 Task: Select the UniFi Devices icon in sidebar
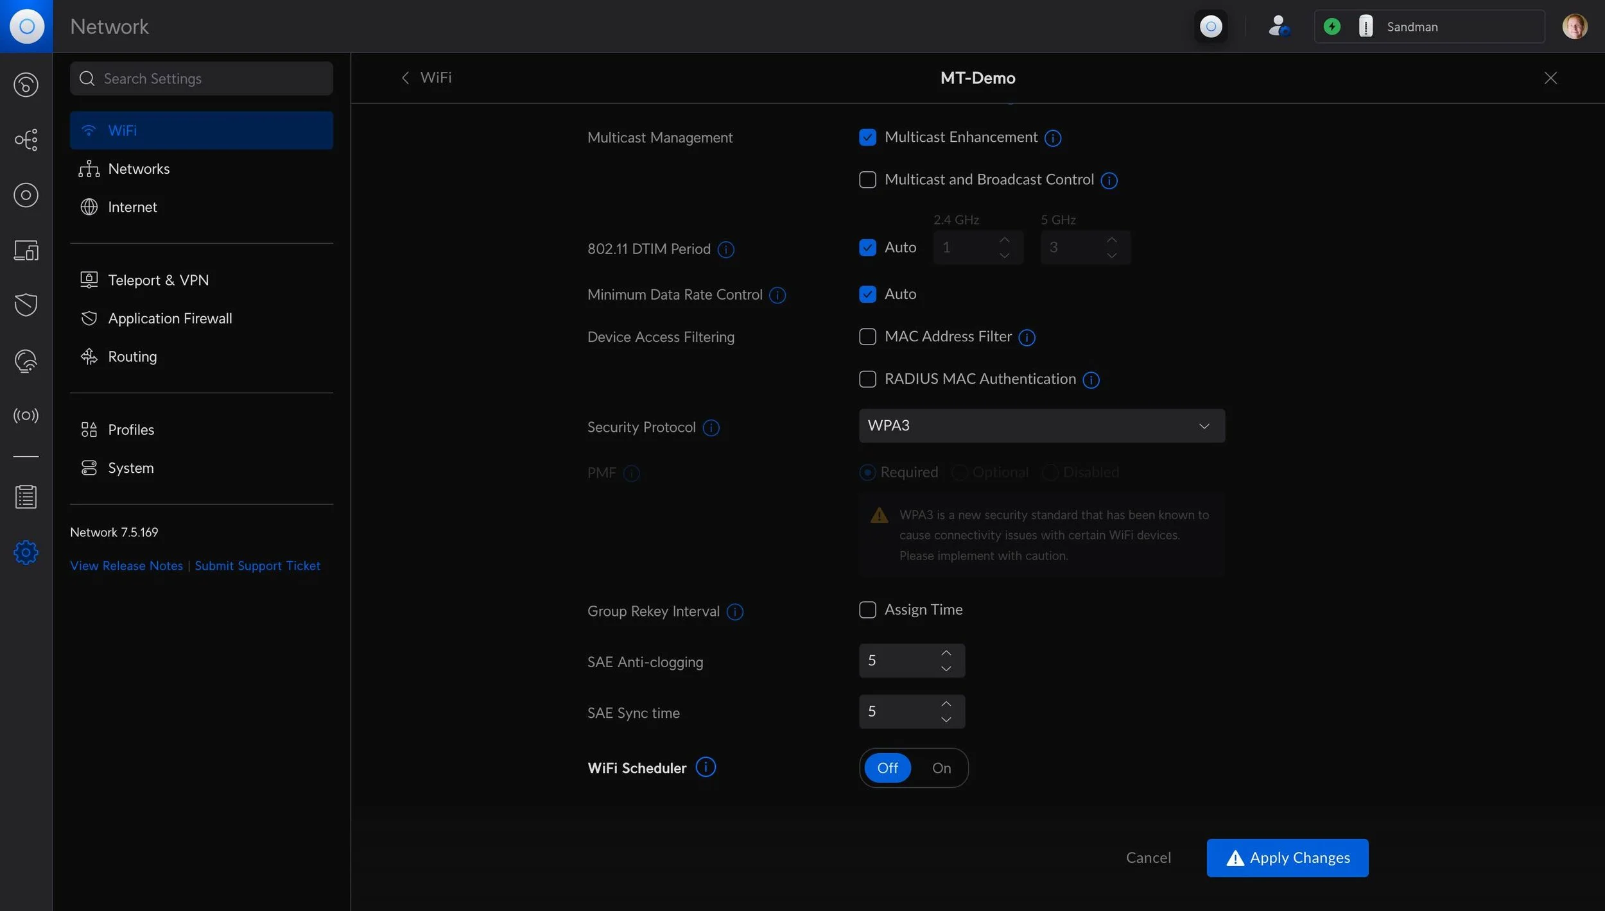click(x=26, y=195)
